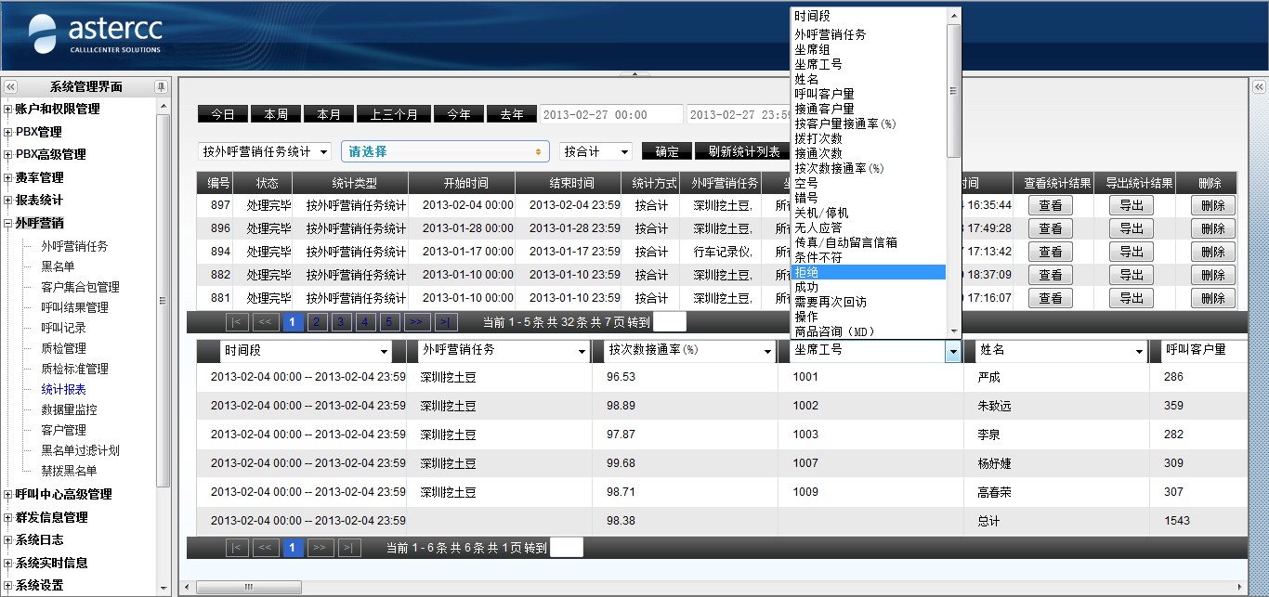This screenshot has width=1269, height=597.
Task: Click the 刷新统计列表 button
Action: click(x=743, y=151)
